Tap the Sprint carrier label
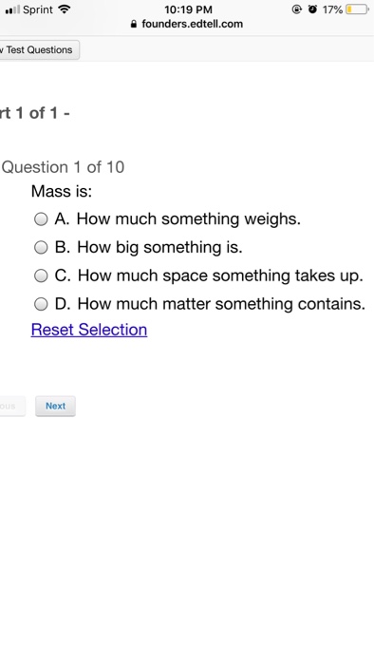This screenshot has height=665, width=374. pyautogui.click(x=38, y=9)
